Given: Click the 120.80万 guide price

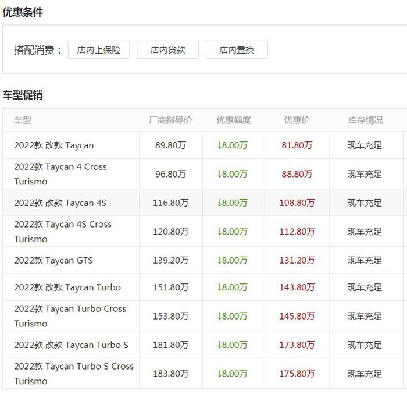Looking at the screenshot, I should pyautogui.click(x=170, y=231).
